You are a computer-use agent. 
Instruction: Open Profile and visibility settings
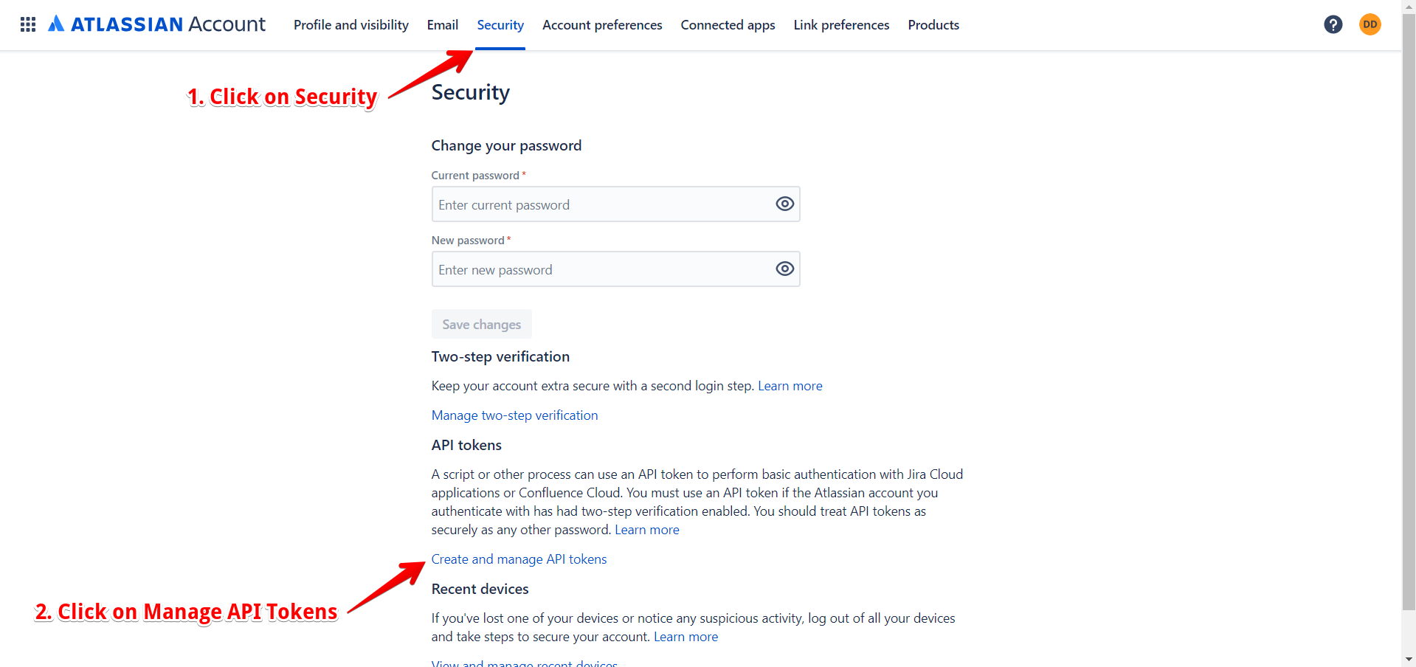point(350,24)
